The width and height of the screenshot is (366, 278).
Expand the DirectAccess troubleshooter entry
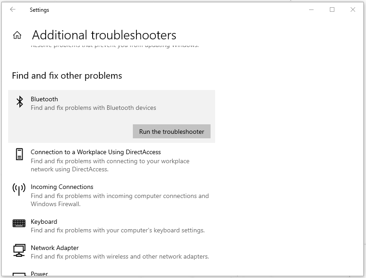pyautogui.click(x=95, y=152)
